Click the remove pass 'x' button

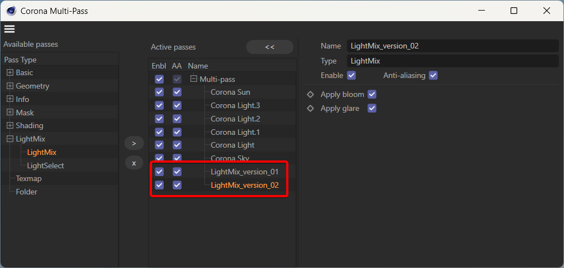point(134,163)
